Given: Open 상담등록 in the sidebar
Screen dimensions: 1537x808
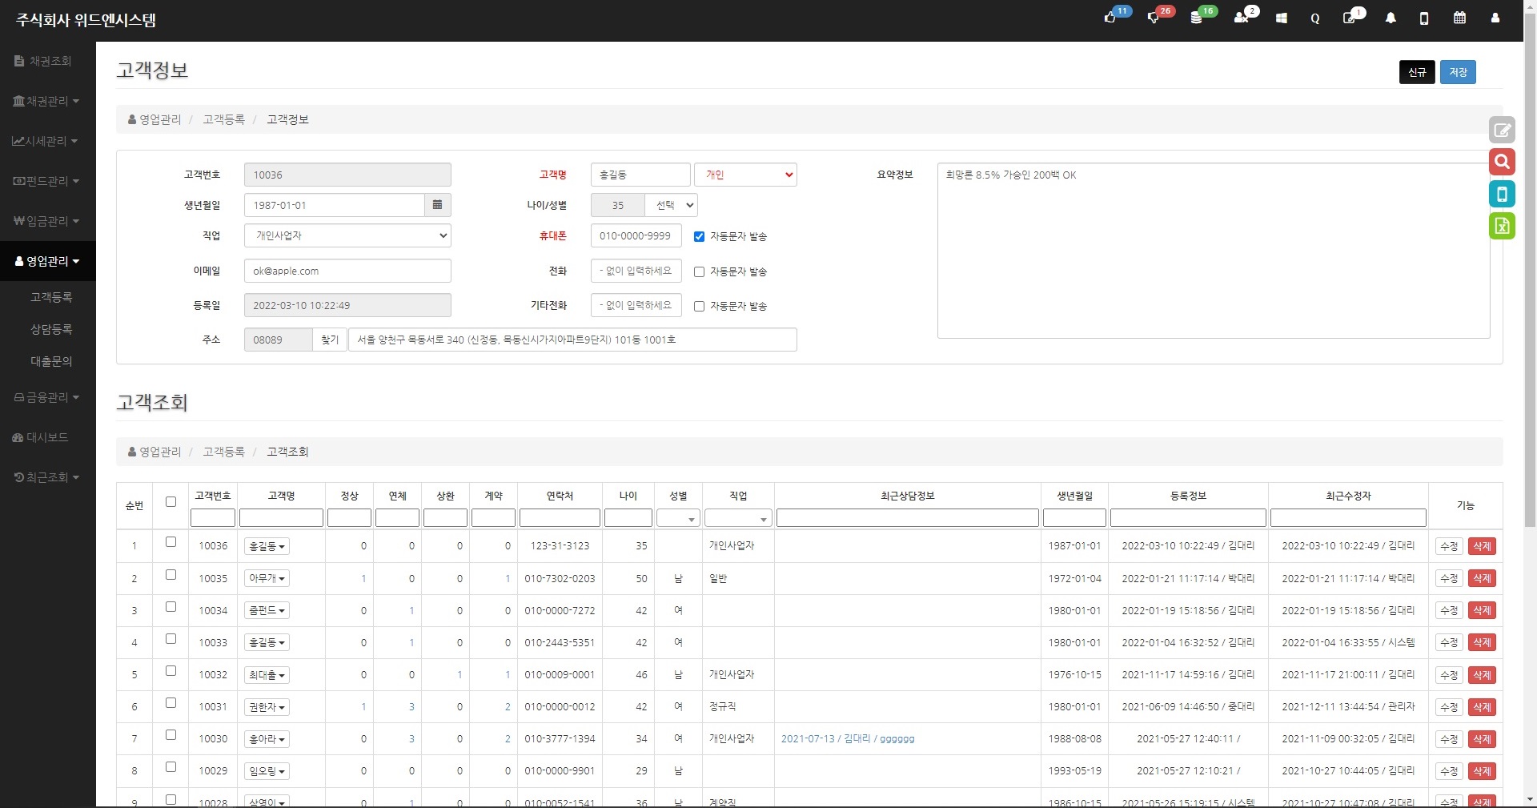Looking at the screenshot, I should (x=51, y=329).
